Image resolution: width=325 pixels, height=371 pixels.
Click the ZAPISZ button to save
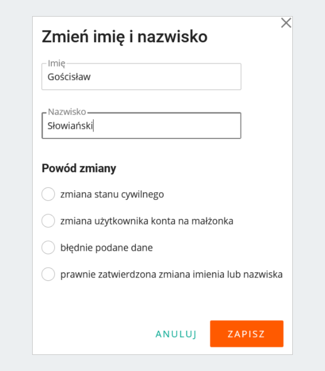point(246,334)
